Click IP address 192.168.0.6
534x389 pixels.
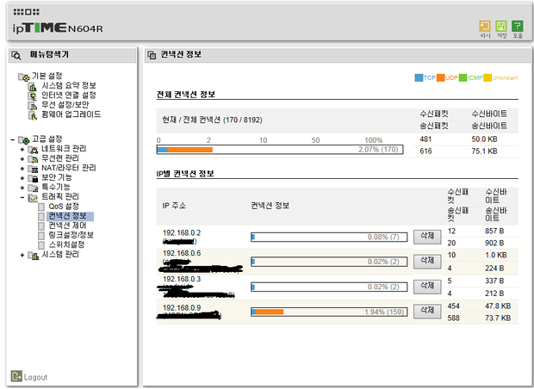click(x=182, y=254)
